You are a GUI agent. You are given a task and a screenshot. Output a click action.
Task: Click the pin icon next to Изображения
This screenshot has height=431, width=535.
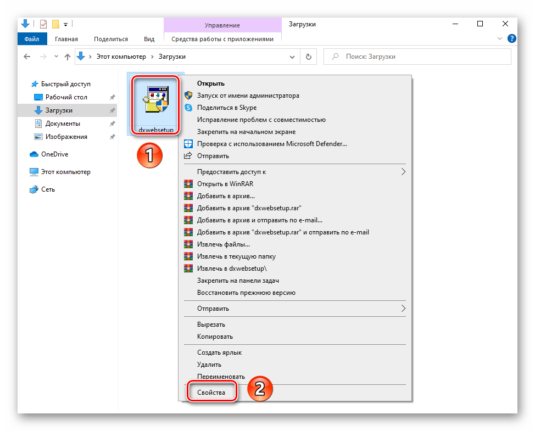(x=112, y=137)
